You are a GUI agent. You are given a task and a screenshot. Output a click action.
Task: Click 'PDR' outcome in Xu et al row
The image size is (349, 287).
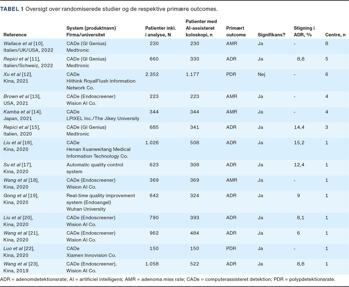coord(231,75)
